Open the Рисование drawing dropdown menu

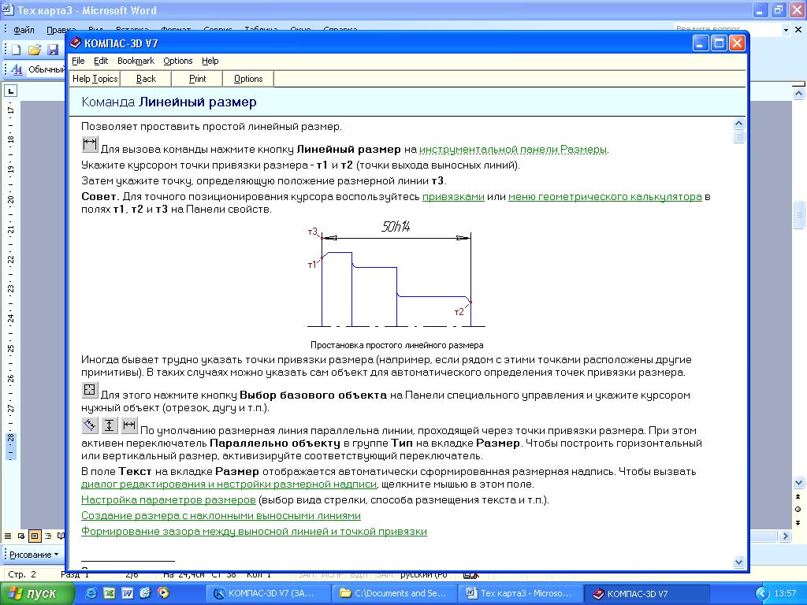[x=33, y=555]
